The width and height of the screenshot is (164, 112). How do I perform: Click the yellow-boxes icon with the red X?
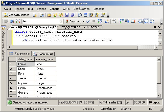(x=61, y=15)
